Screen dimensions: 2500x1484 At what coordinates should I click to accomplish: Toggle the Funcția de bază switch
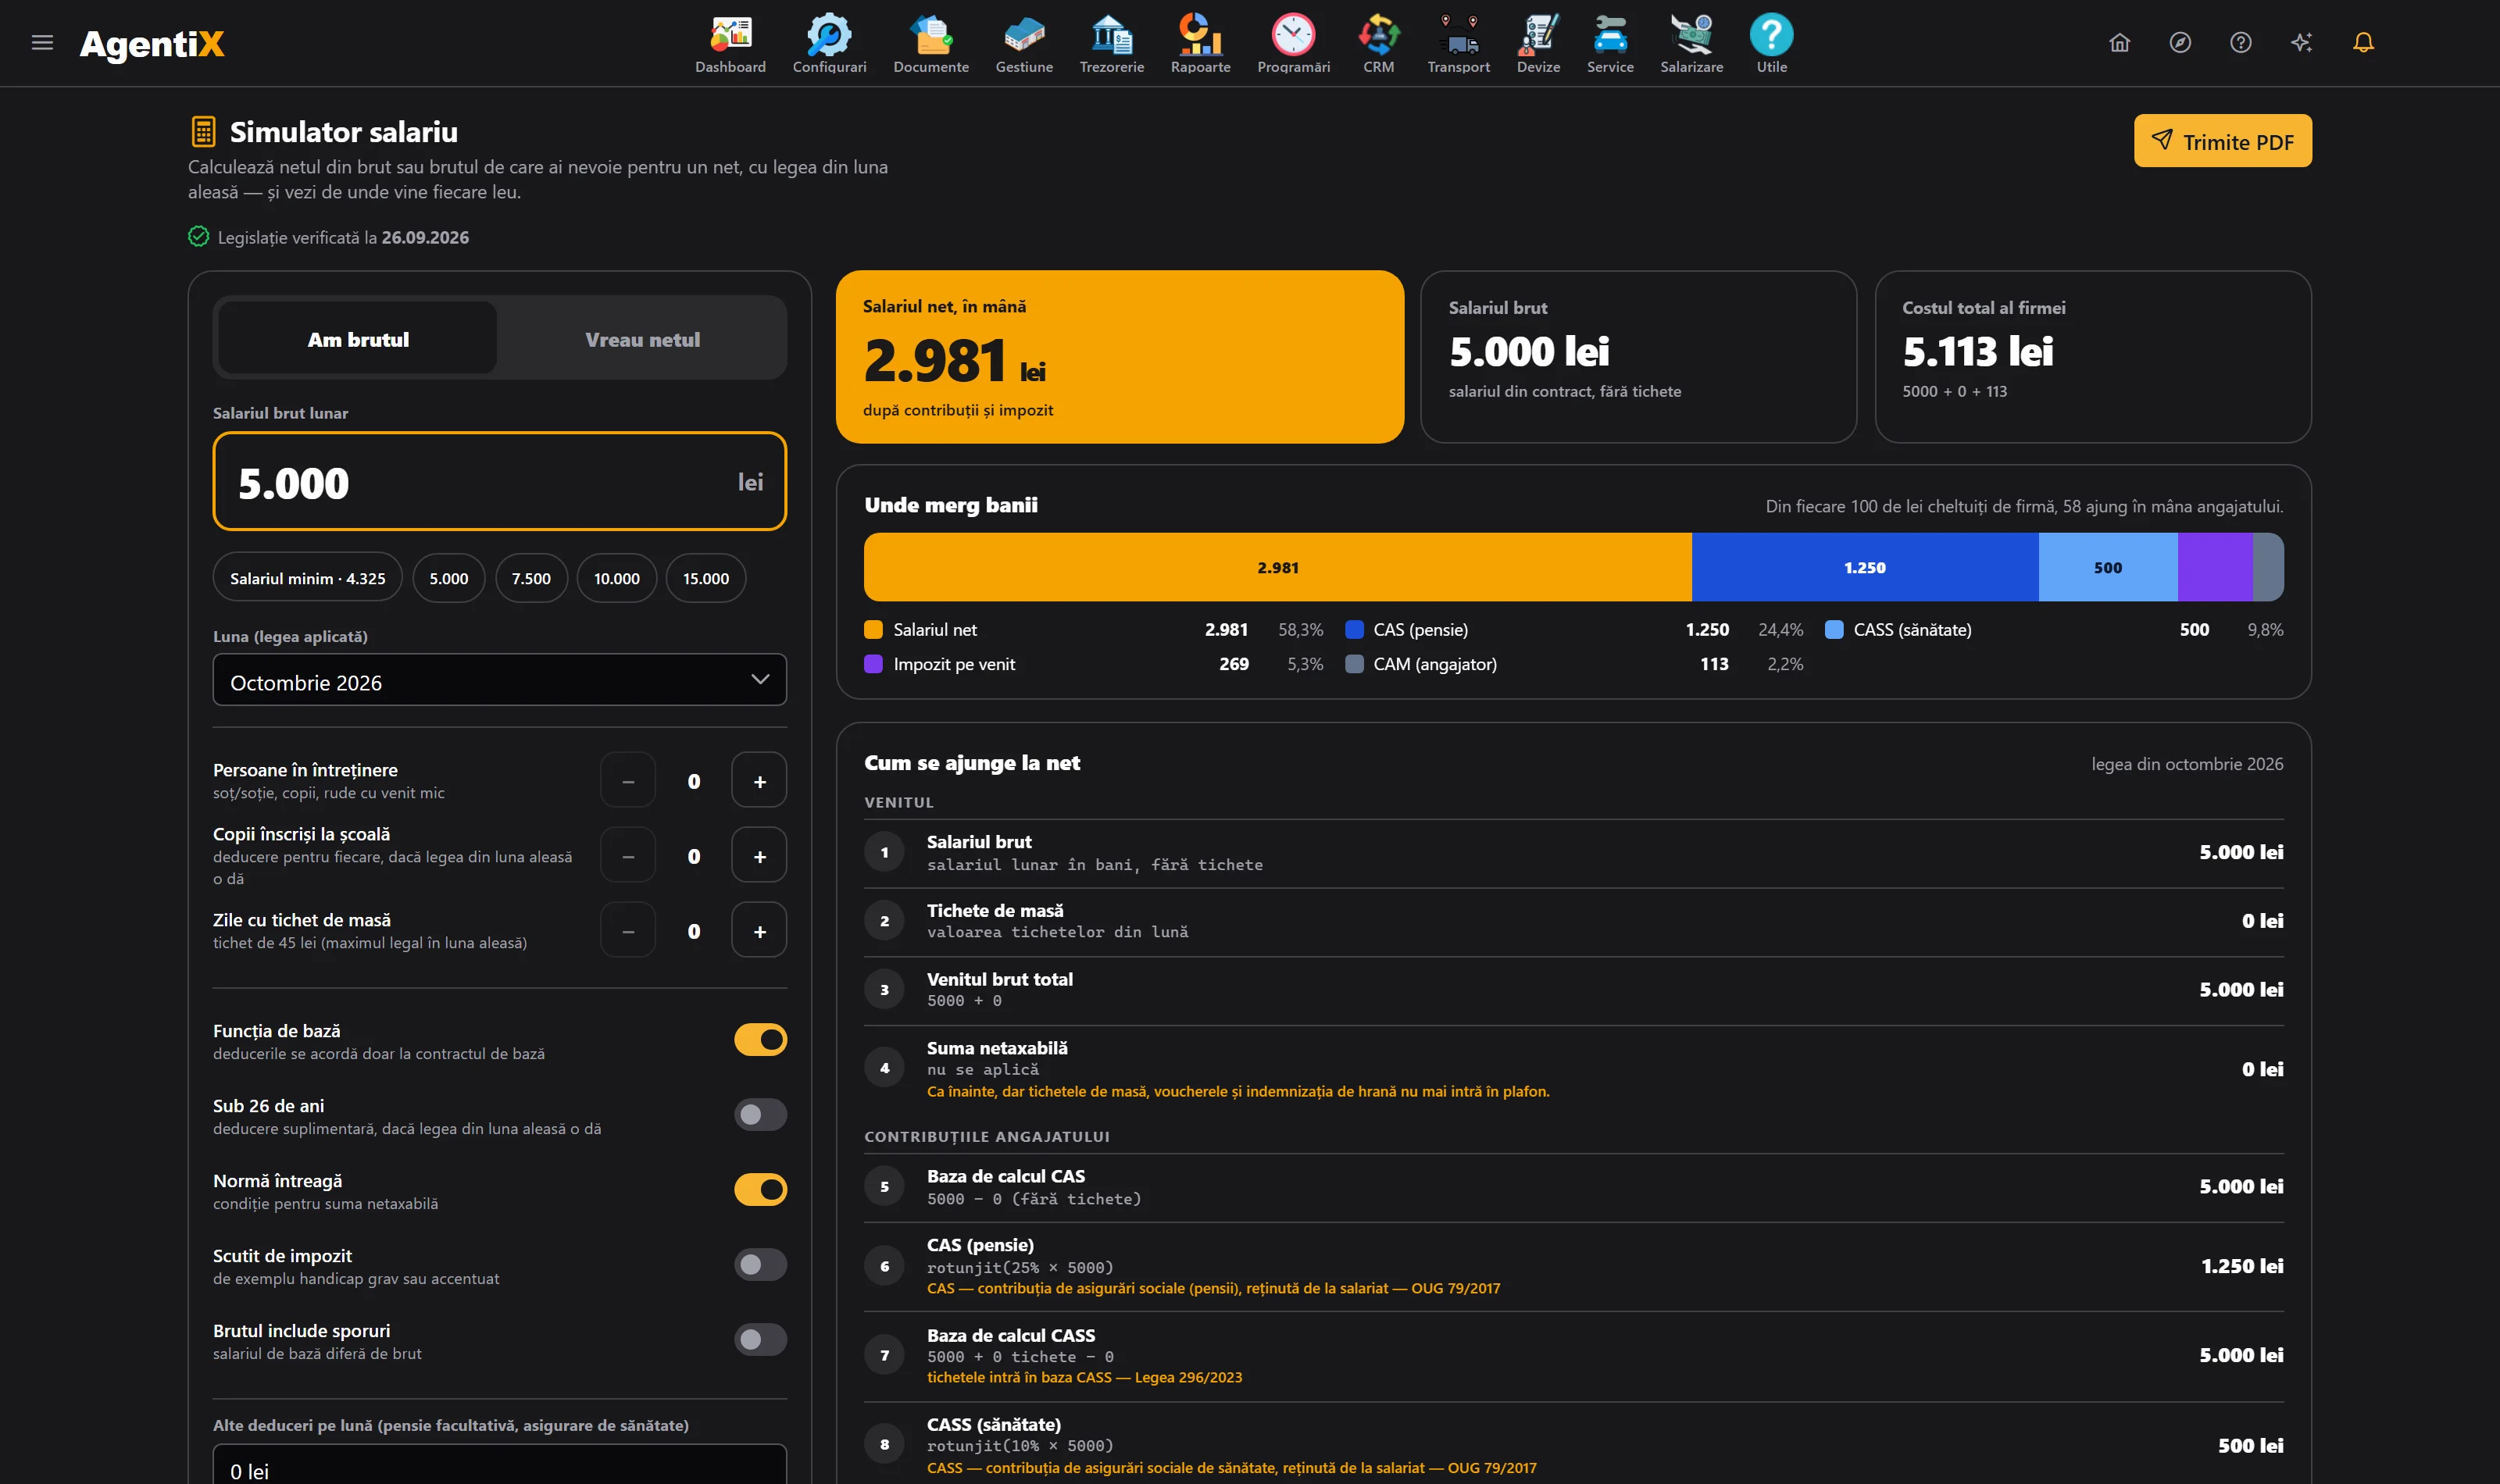click(760, 1040)
